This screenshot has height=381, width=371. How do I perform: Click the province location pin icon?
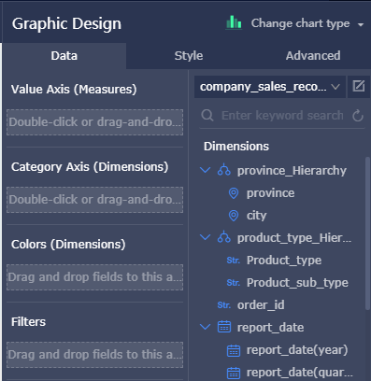234,193
